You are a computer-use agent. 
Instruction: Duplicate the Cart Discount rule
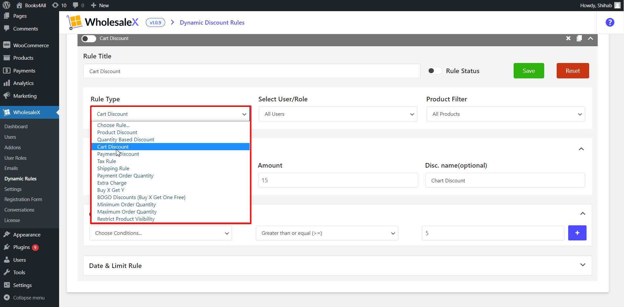[x=579, y=38]
